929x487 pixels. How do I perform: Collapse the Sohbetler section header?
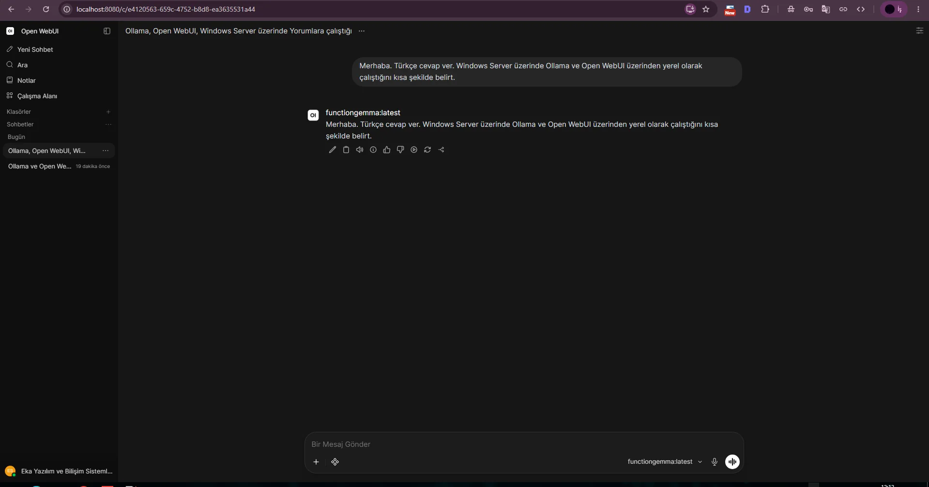pyautogui.click(x=20, y=124)
